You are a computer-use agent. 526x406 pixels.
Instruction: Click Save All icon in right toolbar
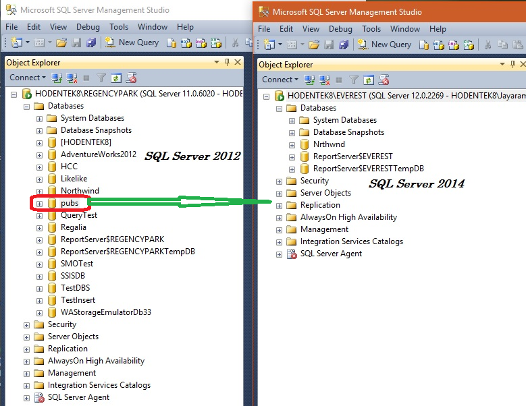[x=344, y=45]
